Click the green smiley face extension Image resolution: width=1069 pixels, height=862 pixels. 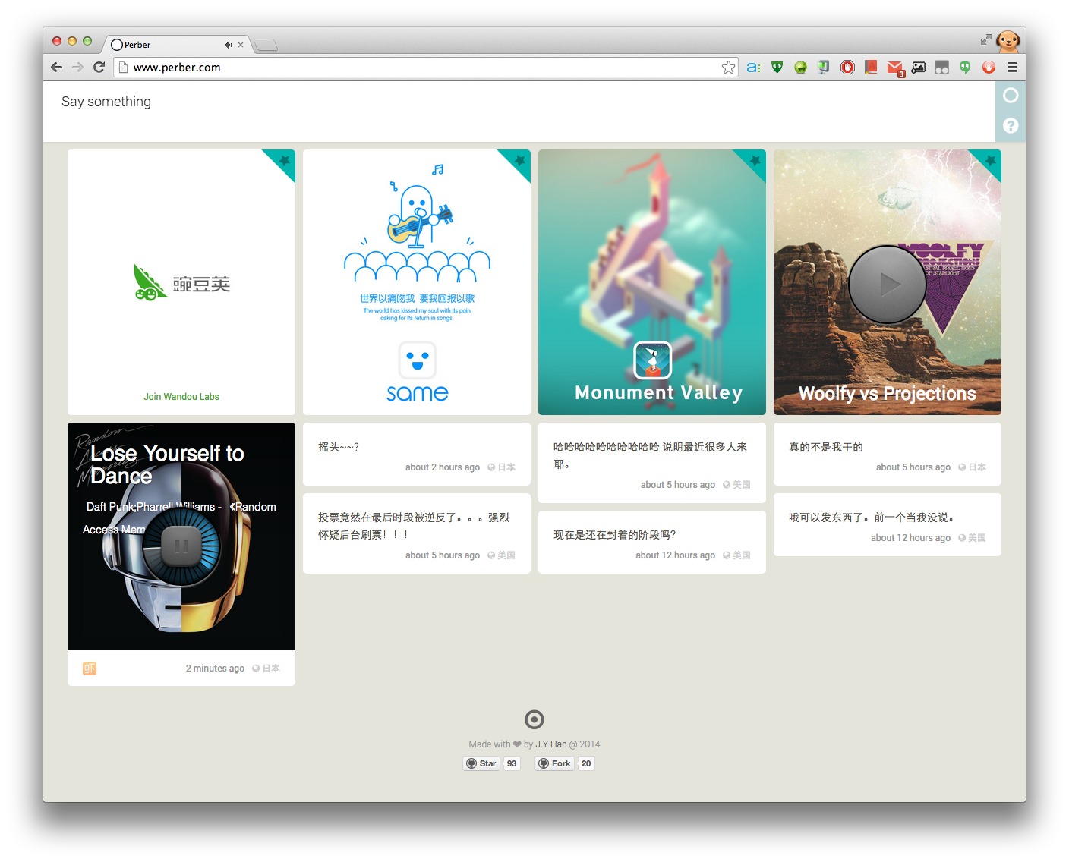[x=800, y=67]
